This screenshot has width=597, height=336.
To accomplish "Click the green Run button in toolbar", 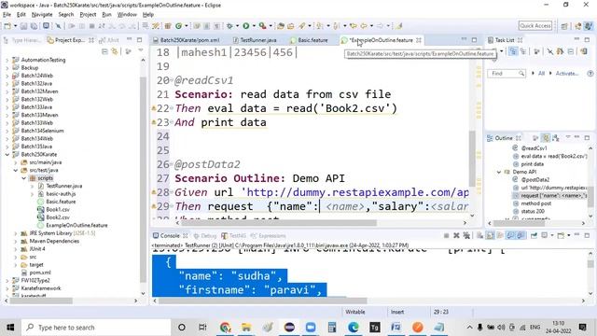I will click(246, 26).
